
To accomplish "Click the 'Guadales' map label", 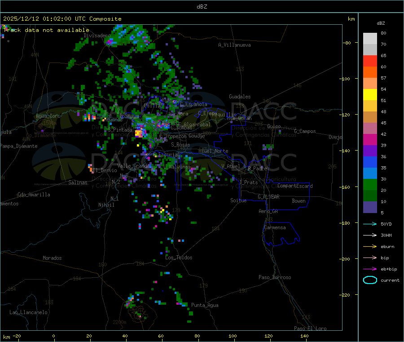I will (240, 97).
